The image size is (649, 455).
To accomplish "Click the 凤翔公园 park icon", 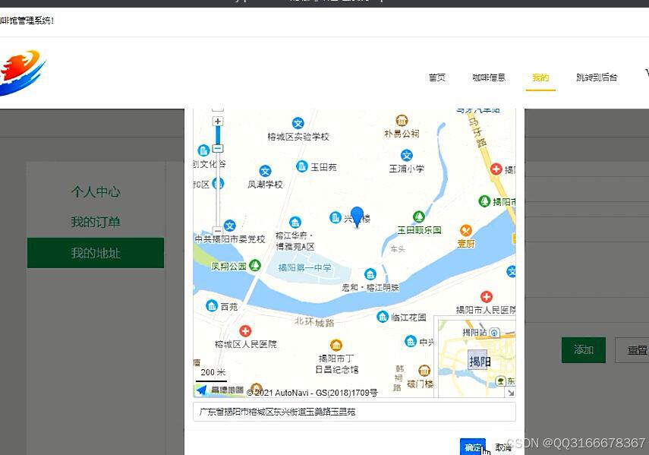I will (255, 265).
